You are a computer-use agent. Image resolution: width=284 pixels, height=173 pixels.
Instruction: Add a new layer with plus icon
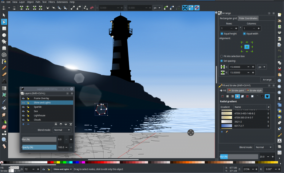pyautogui.click(x=24, y=124)
